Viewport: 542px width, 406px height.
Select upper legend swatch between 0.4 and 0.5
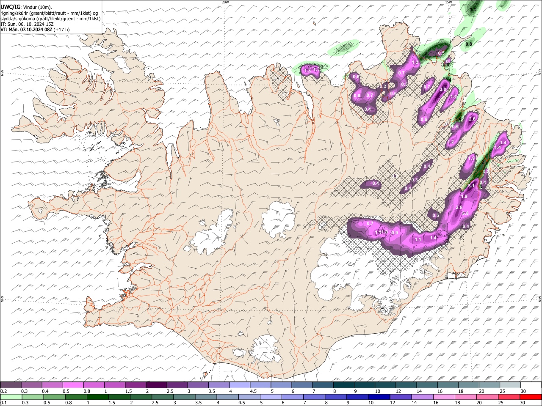[x=52, y=385]
